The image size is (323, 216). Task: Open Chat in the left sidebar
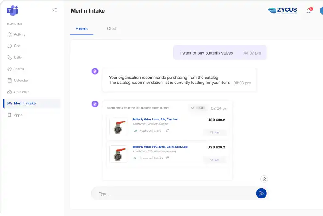click(x=18, y=46)
